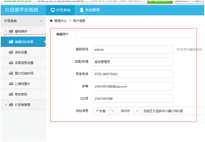Collapse the 基础维护 tree group
Viewport: 205px width, 142px height.
coord(6,31)
